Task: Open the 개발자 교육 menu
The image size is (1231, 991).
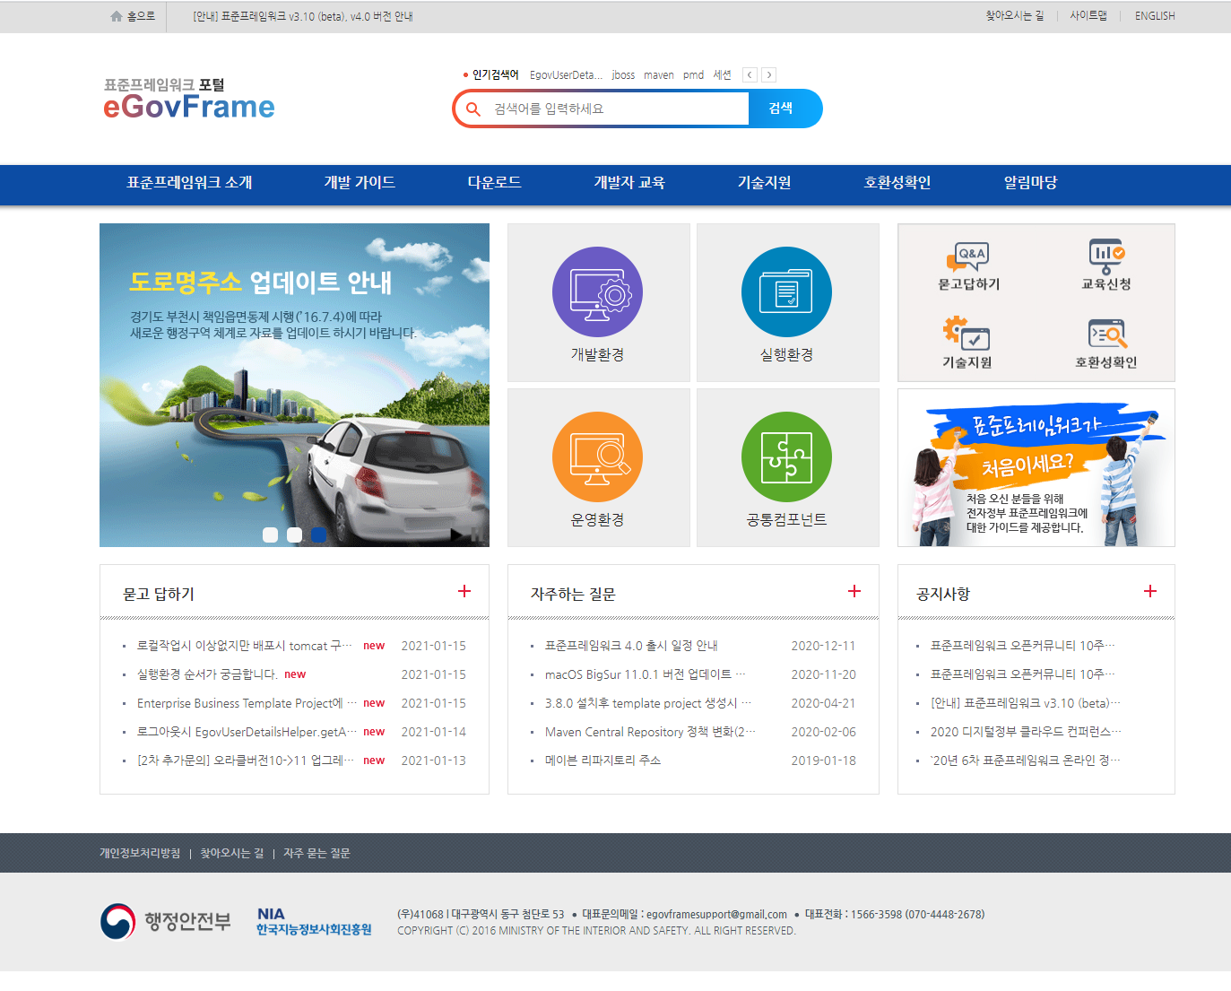Action: pyautogui.click(x=629, y=183)
